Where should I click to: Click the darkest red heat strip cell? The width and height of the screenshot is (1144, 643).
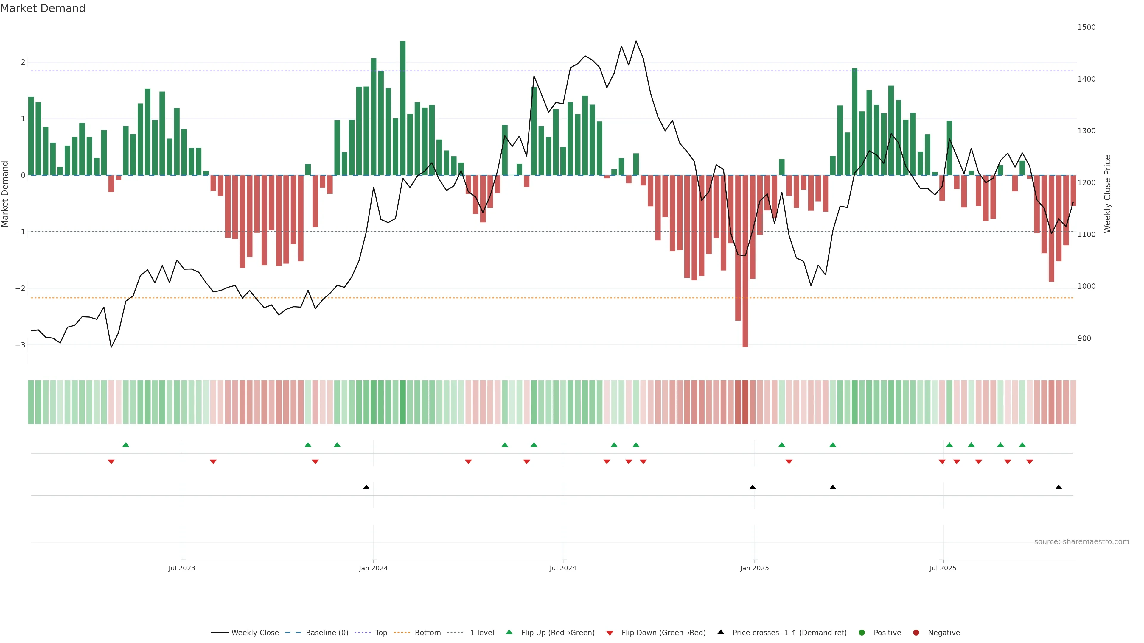(745, 402)
